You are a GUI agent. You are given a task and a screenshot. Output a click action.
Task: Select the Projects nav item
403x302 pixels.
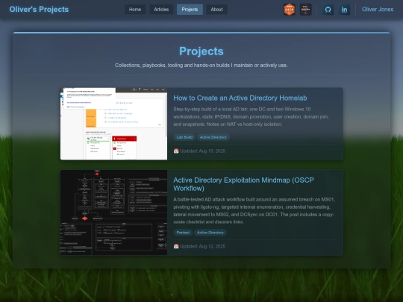click(x=190, y=10)
